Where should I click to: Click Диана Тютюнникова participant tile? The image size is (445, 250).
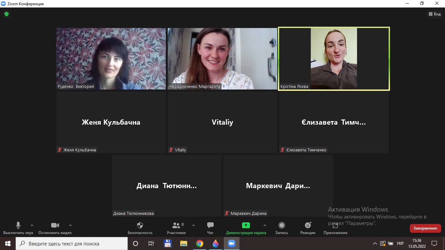167,186
